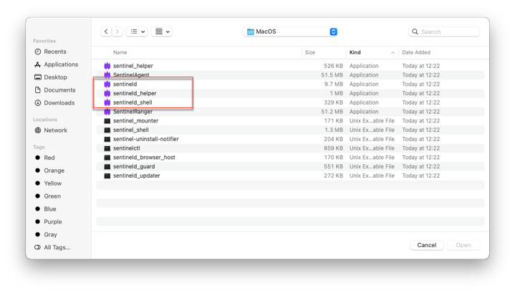Viewport: 515px width, 293px height.
Task: Click the forward navigation arrow
Action: tap(117, 32)
